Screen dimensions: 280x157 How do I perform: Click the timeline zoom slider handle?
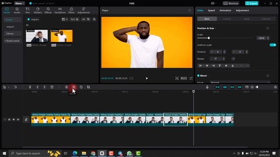[x=257, y=87]
